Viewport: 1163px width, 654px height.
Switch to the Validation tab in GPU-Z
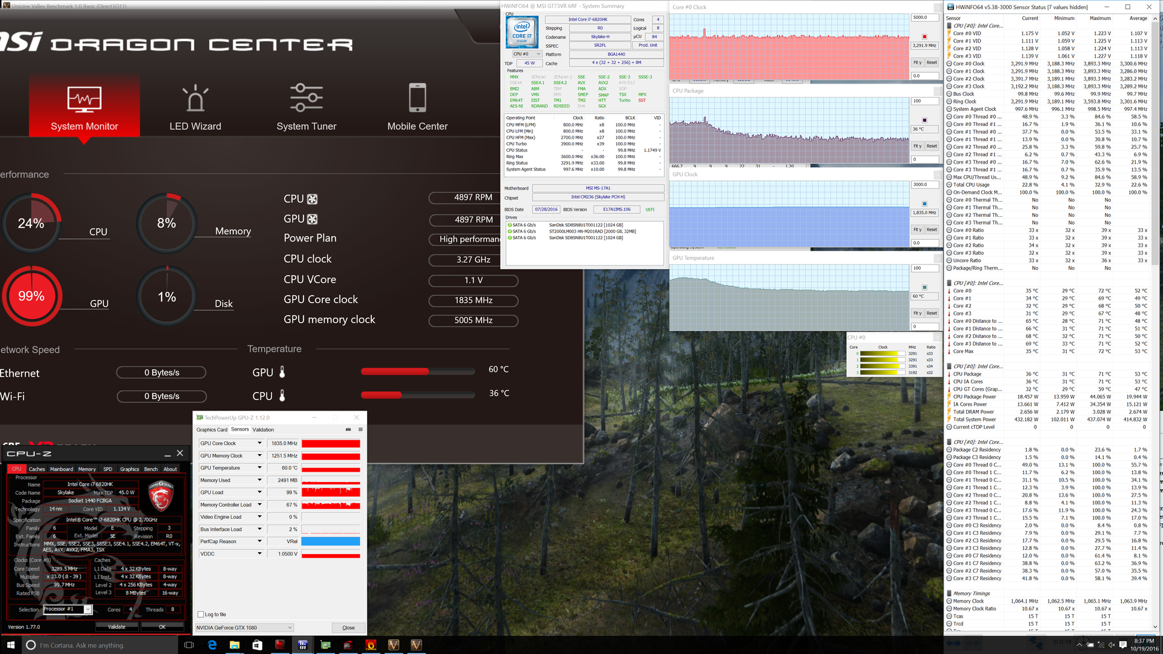pyautogui.click(x=263, y=430)
